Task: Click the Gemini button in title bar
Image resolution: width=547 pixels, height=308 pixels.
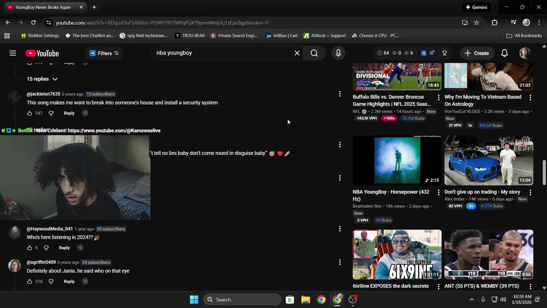Action: click(476, 7)
